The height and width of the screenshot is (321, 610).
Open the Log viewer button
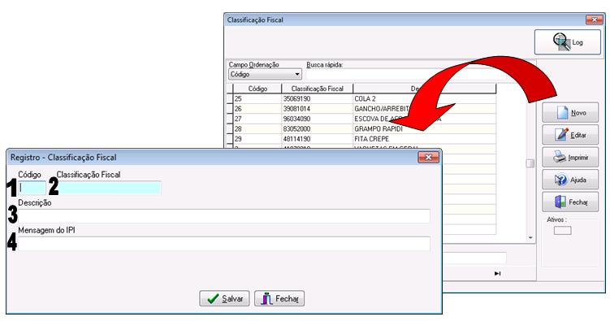pos(567,42)
